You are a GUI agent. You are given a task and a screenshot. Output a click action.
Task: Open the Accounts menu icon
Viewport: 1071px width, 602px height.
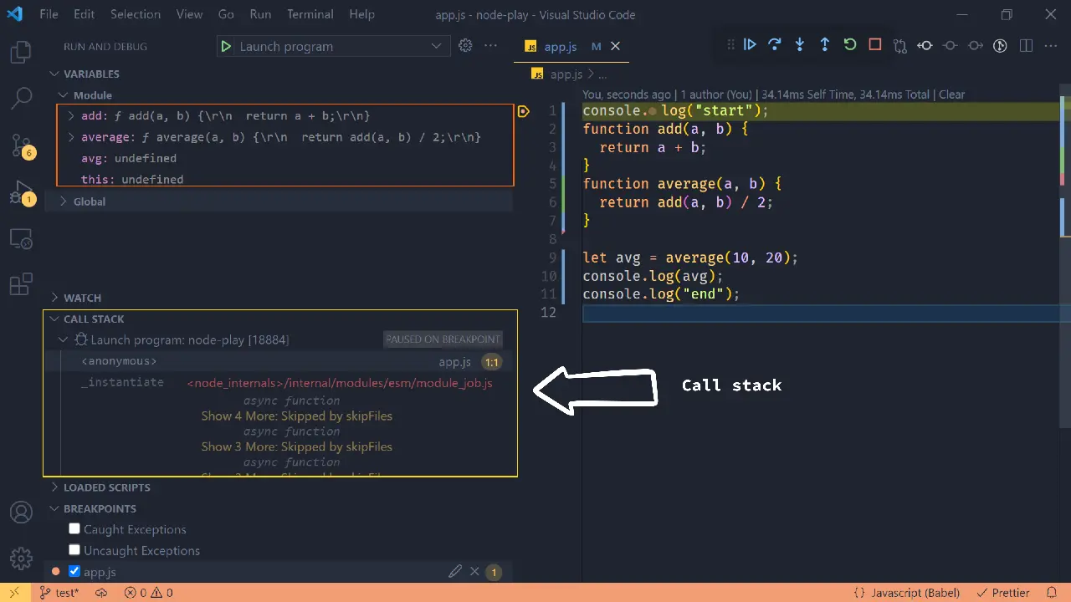point(21,512)
